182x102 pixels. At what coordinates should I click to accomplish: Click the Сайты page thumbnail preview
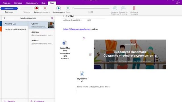51,25
